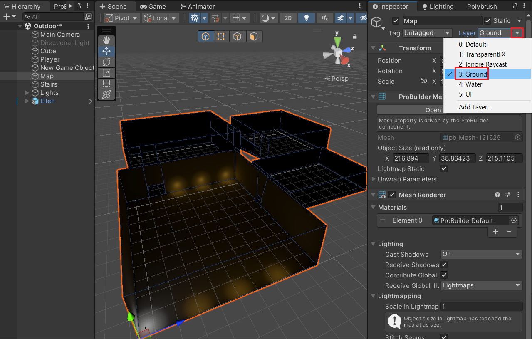Open Scene view tab options menu
Screen dimensions: 532x339
coord(360,6)
